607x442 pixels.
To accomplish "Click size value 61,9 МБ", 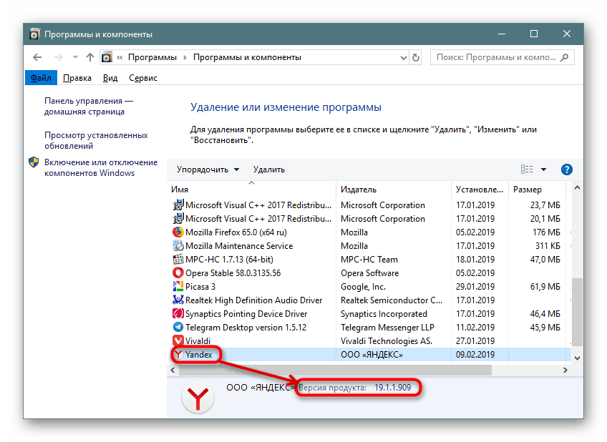I will coord(545,287).
